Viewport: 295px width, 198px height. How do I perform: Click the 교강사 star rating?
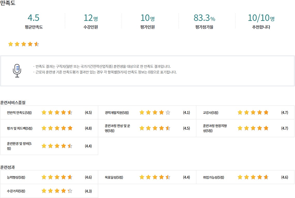(x=253, y=112)
